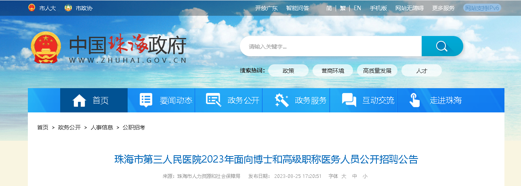This screenshot has width=521, height=186.
Task: Select hot search term 营商环境
Action: coord(333,70)
